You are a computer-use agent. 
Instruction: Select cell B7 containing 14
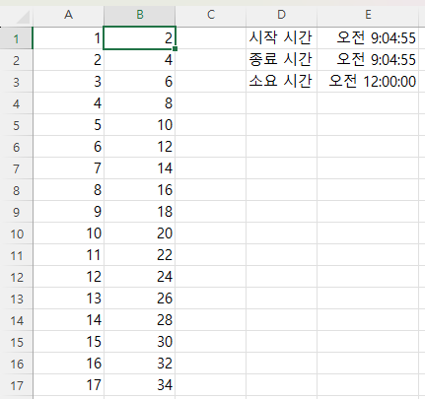point(140,168)
